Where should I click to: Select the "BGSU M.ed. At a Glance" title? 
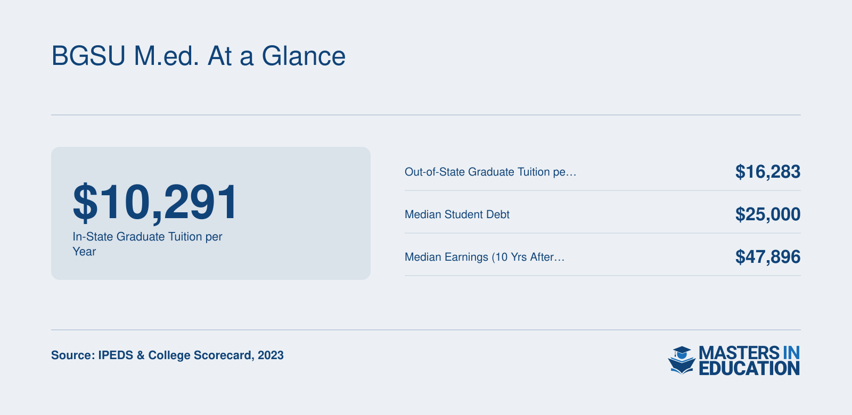[x=198, y=56]
